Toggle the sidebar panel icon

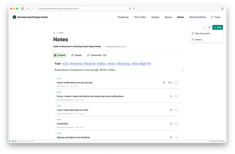22,8
